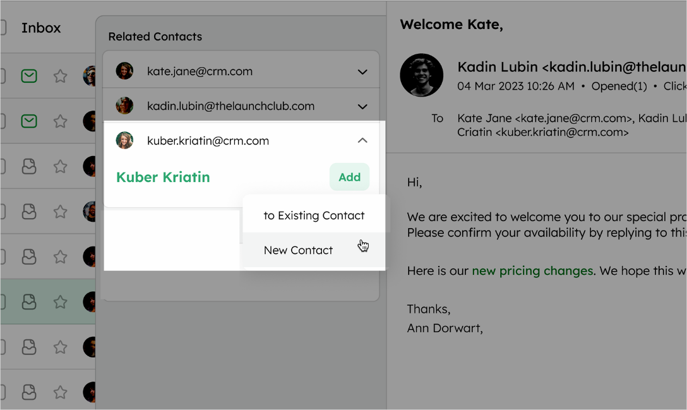Tick the checkbox beside the Inbox title
This screenshot has height=410, width=687.
3,28
